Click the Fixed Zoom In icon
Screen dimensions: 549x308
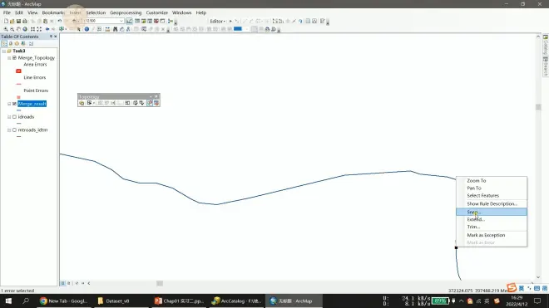pyautogui.click(x=33, y=29)
